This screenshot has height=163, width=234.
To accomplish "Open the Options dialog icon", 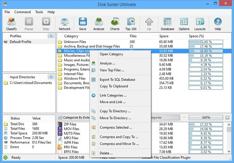I will point(184,23).
